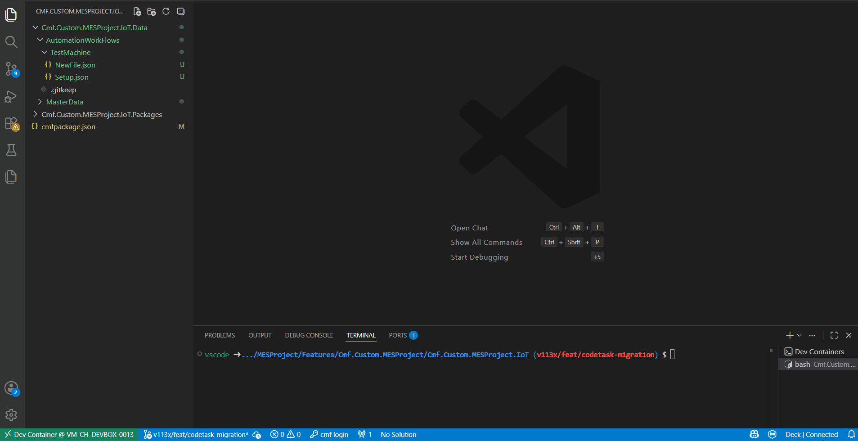Open Source Control view with 9 changes
858x441 pixels.
(11, 69)
